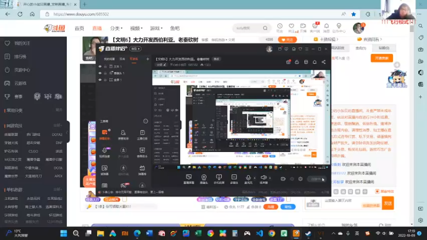427x240 pixels.
Task: Open the 开播 camera icon in Douyu header
Action: [303, 26]
